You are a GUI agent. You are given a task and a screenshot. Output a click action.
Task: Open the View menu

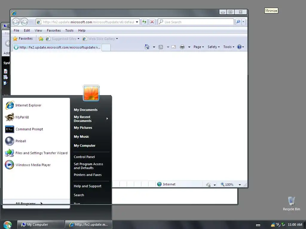(x=38, y=31)
